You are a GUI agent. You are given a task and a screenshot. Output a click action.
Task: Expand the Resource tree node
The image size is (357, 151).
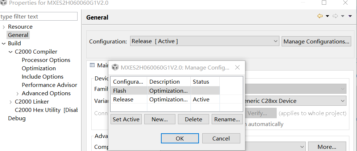click(x=4, y=27)
